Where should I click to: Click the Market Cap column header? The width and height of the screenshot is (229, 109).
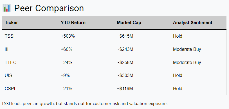coord(129,23)
